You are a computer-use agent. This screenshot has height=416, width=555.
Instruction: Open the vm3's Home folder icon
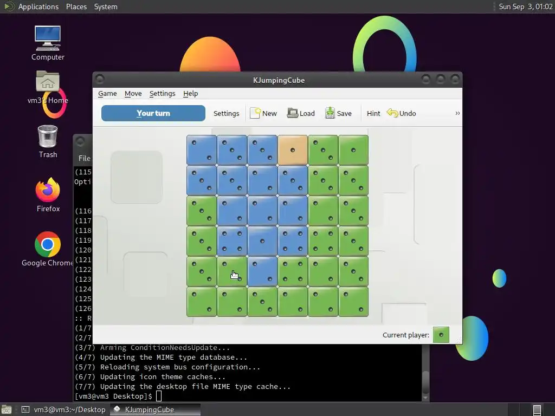pos(48,87)
